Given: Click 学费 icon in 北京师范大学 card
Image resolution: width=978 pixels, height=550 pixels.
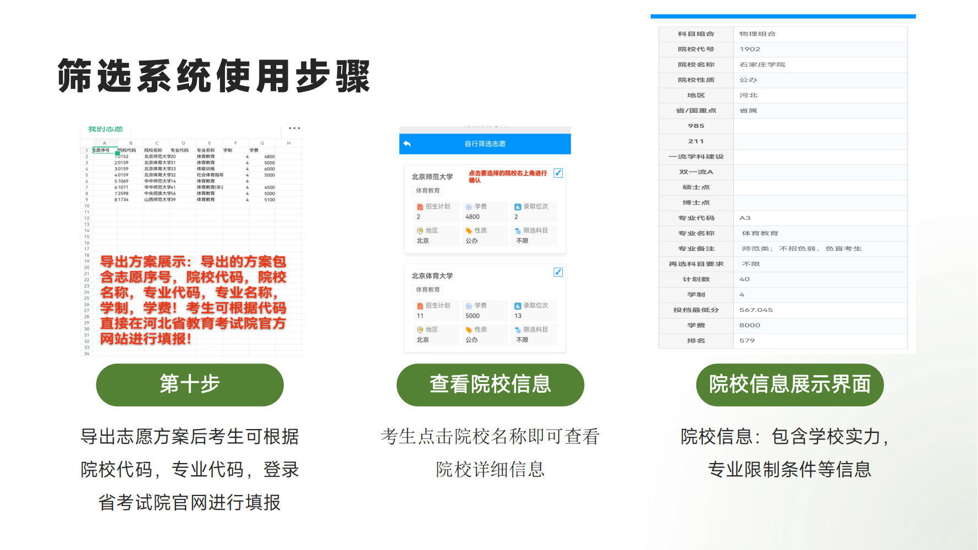Looking at the screenshot, I should (x=469, y=207).
